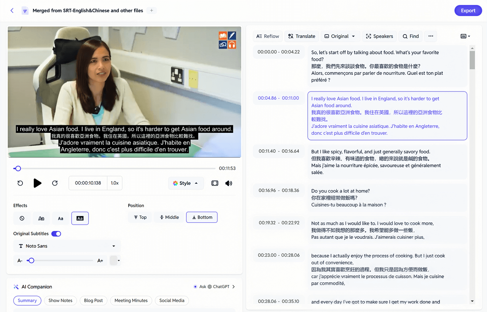The height and width of the screenshot is (312, 487).
Task: Select the 'favorite food' subtitle block
Action: tap(387, 66)
